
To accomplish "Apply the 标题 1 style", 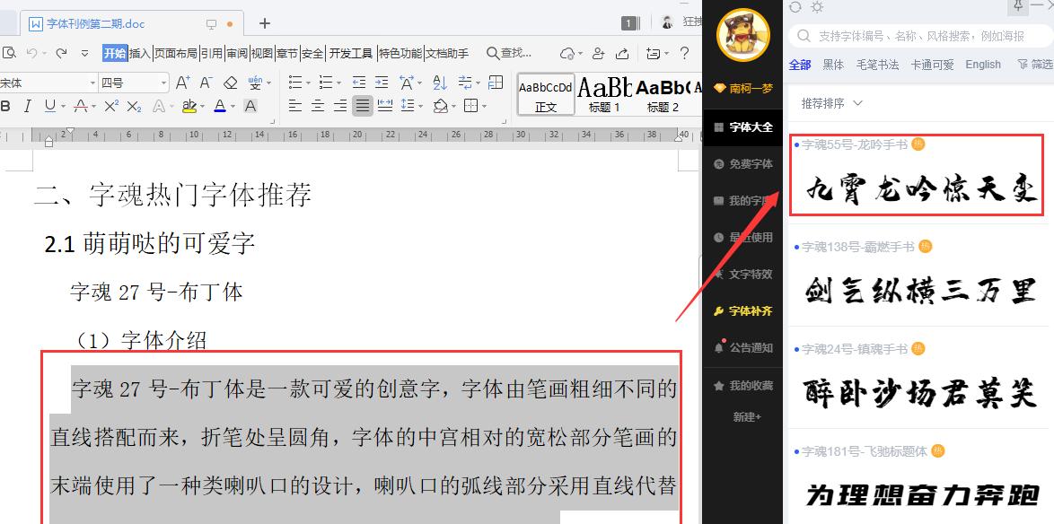I will (605, 94).
